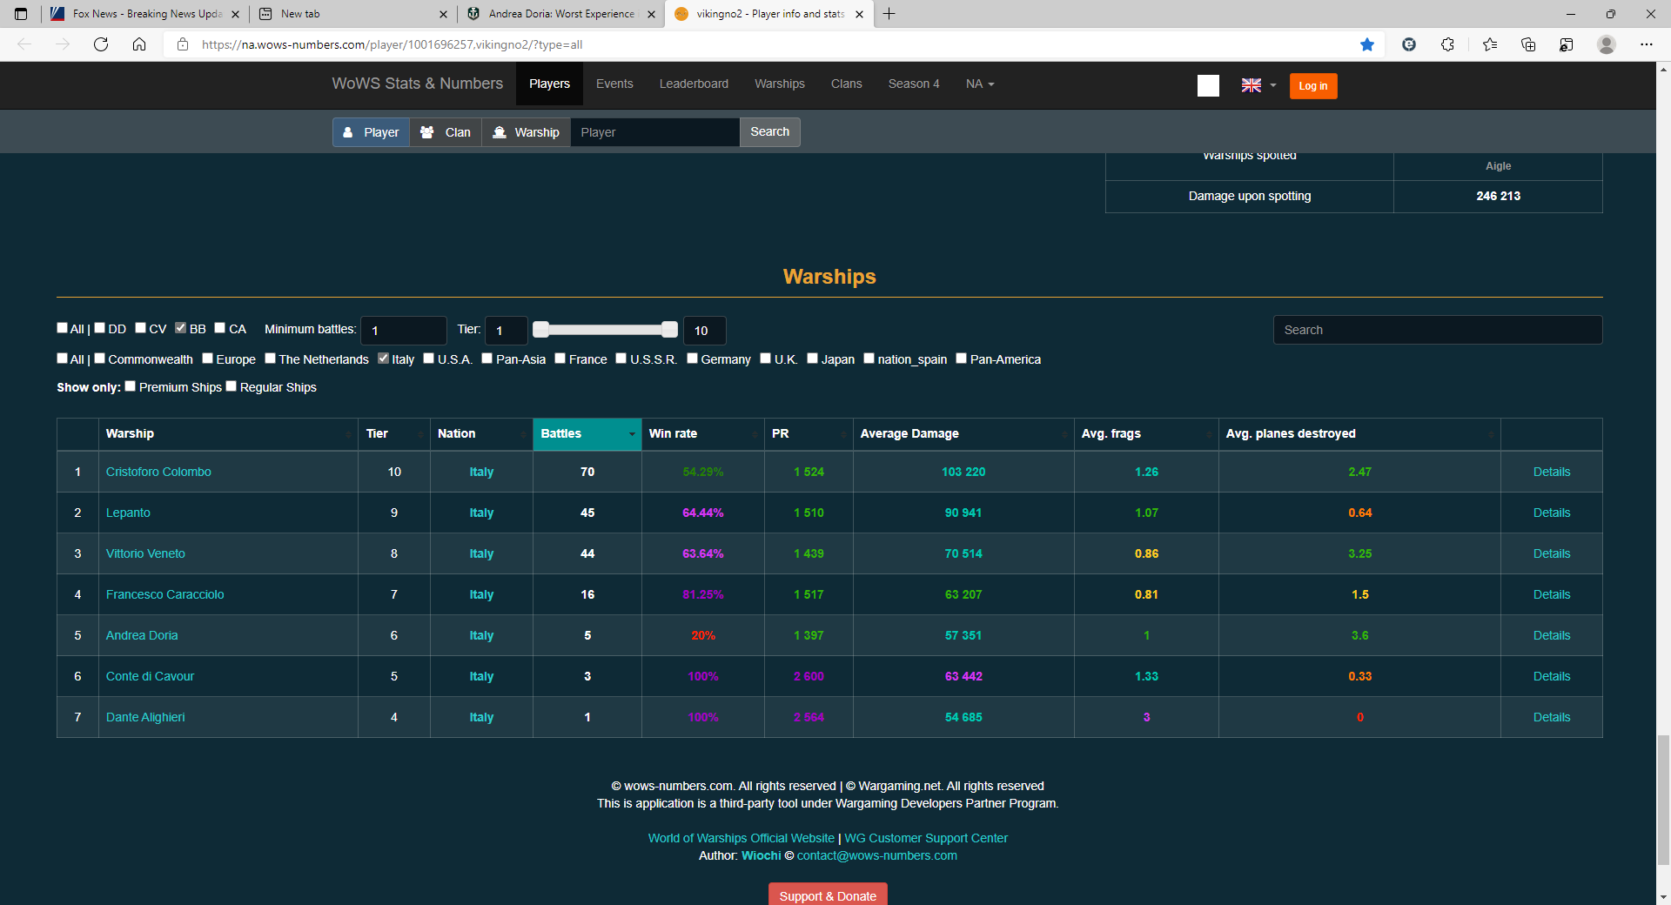Open the Cristoforo Colombo warship link
This screenshot has width=1671, height=905.
tap(158, 472)
